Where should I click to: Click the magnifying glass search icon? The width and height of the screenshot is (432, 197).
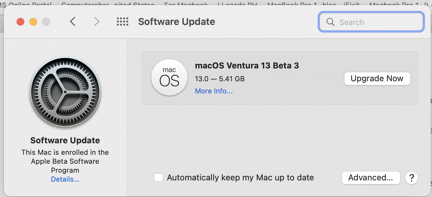coord(330,22)
